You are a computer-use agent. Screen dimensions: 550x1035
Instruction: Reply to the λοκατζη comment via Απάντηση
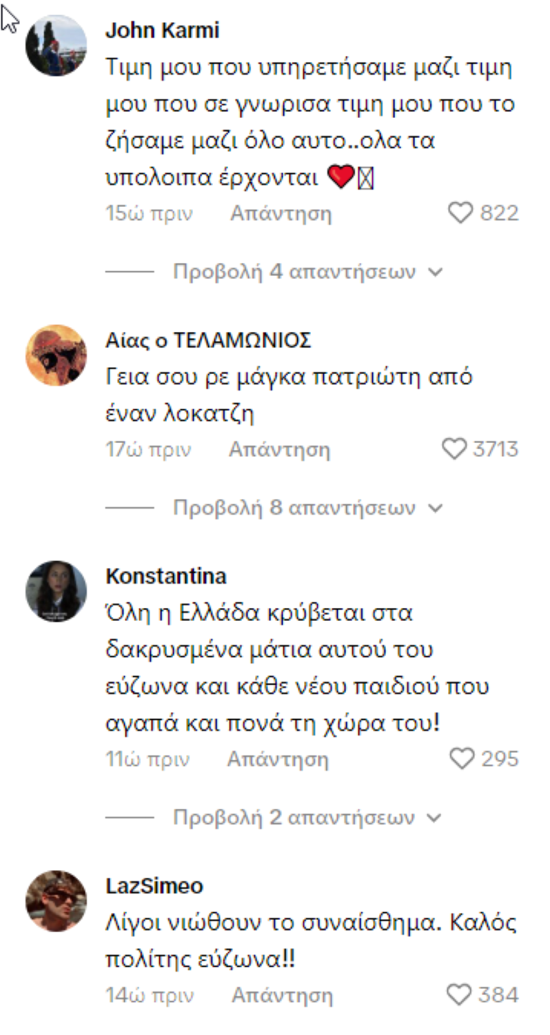click(280, 451)
